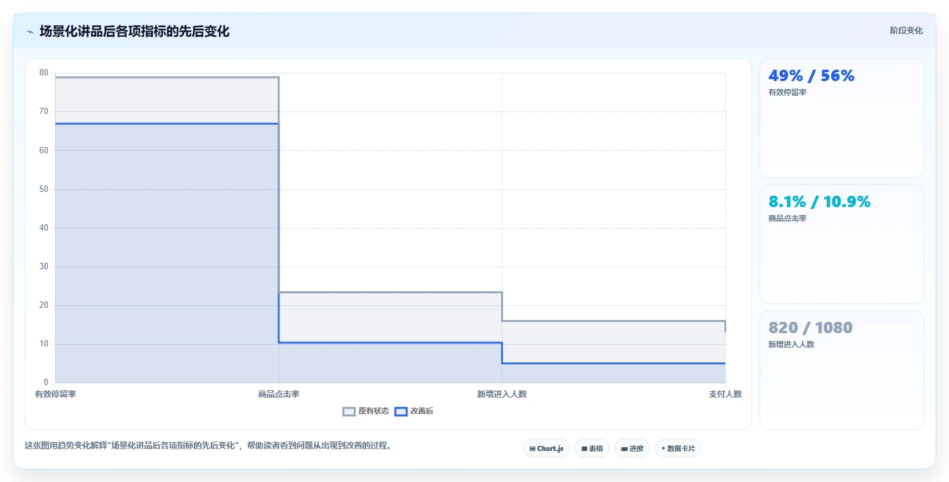Click the icon inside the 数据卡片 chip

[x=663, y=448]
